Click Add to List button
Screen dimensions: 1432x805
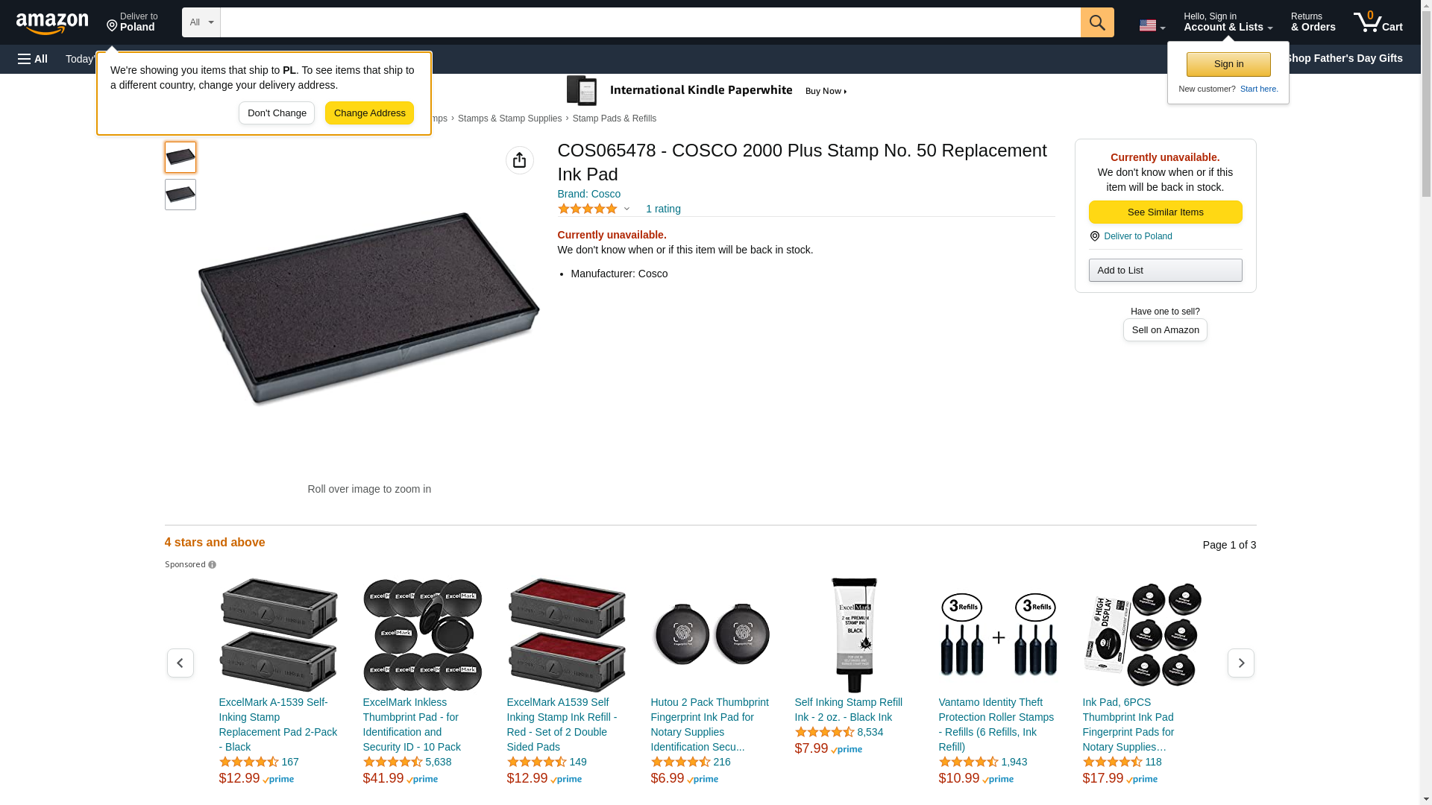point(1165,271)
